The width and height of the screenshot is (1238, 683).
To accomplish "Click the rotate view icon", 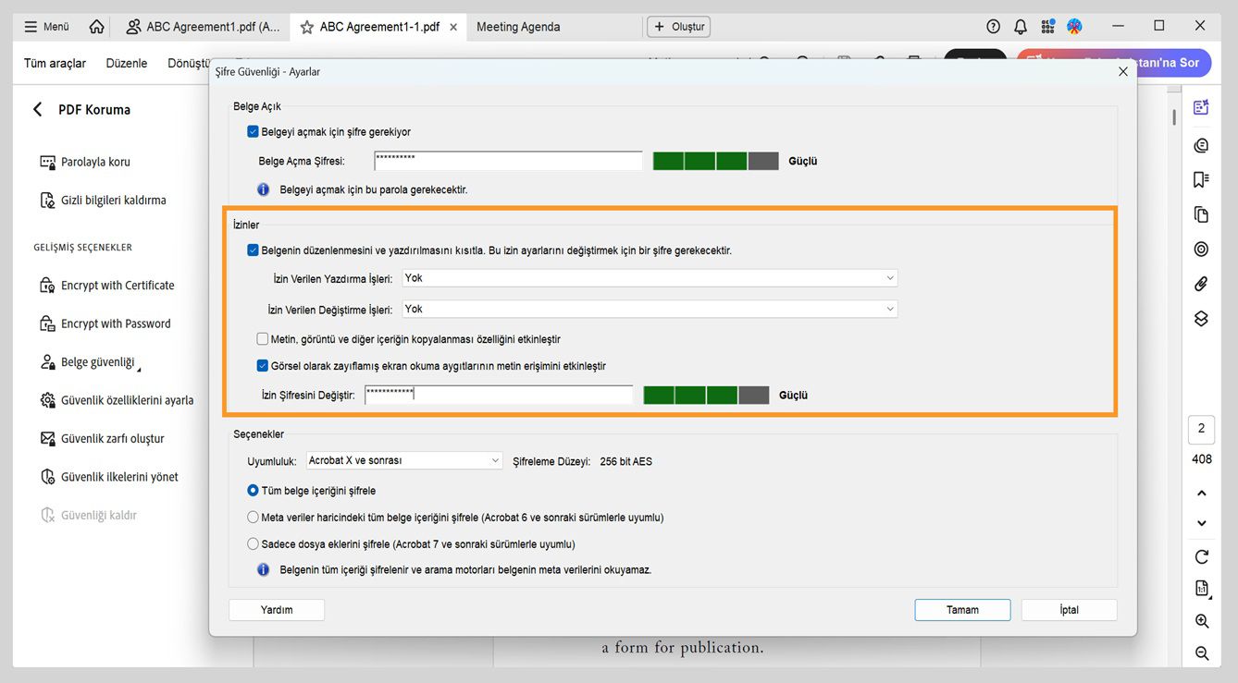I will (x=1202, y=556).
